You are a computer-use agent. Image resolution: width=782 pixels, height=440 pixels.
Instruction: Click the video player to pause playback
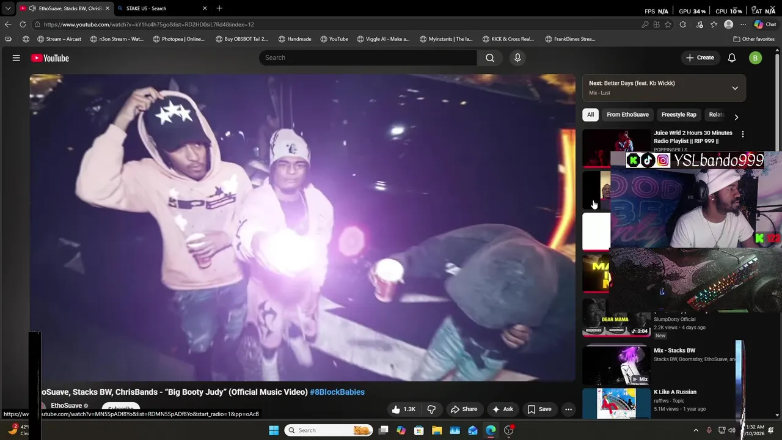coord(302,227)
